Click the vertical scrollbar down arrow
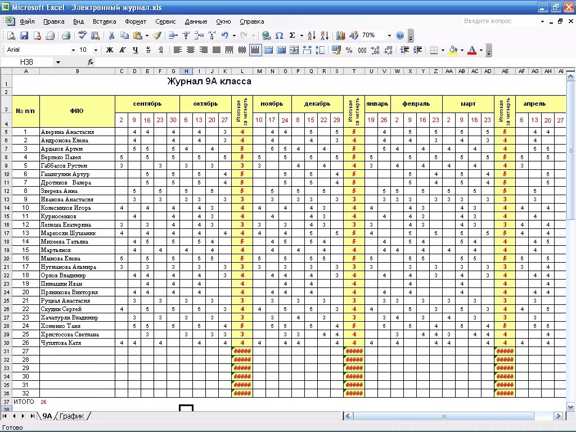576x432 pixels. pyautogui.click(x=570, y=407)
